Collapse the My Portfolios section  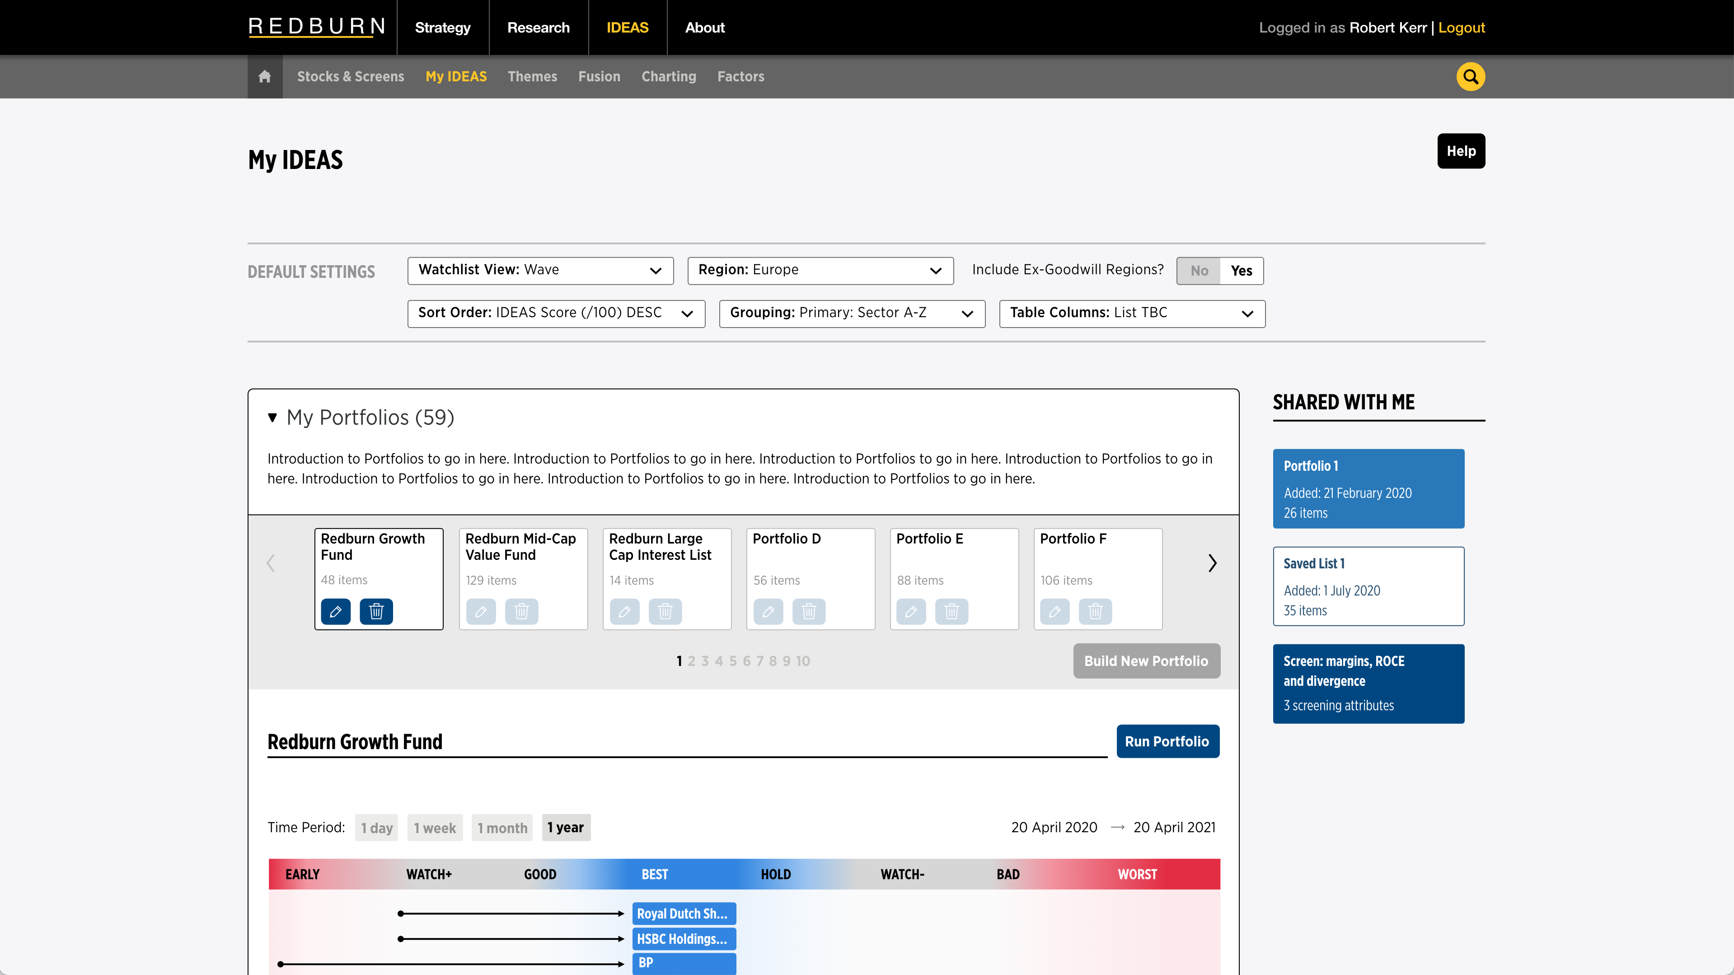click(x=272, y=417)
